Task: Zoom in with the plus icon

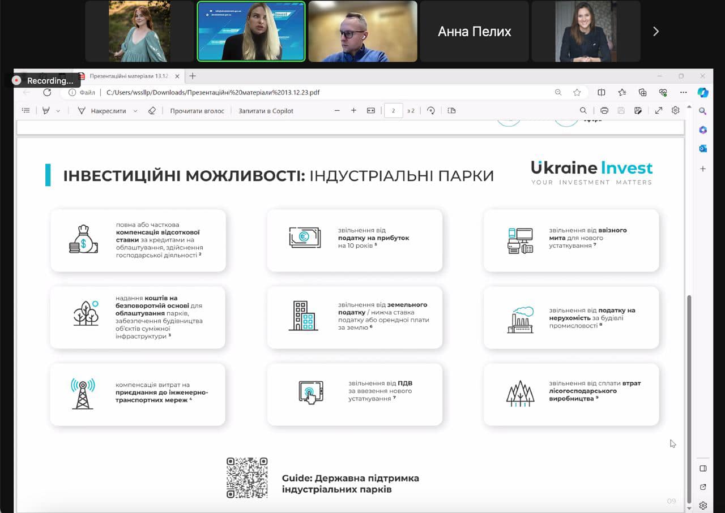Action: click(x=353, y=111)
